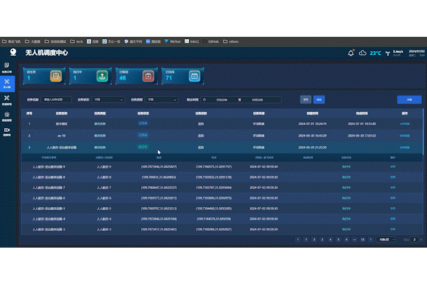Click the blue button at far right of filter row
This screenshot has width=427, height=285.
point(409,100)
